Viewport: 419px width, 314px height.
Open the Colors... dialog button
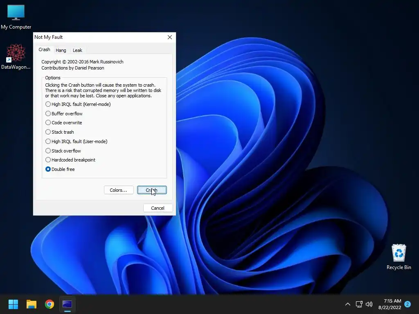(x=119, y=190)
